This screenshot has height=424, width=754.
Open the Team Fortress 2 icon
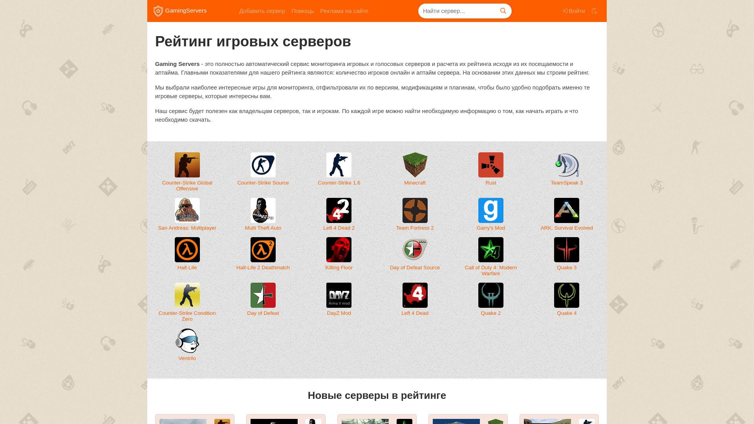point(415,210)
